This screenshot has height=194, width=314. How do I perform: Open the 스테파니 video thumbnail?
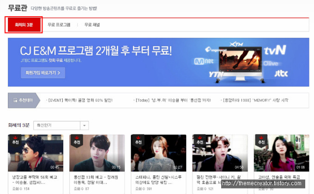click(x=158, y=153)
